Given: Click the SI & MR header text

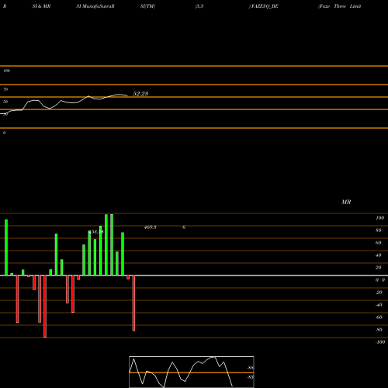Looking at the screenshot, I should pos(41,6).
